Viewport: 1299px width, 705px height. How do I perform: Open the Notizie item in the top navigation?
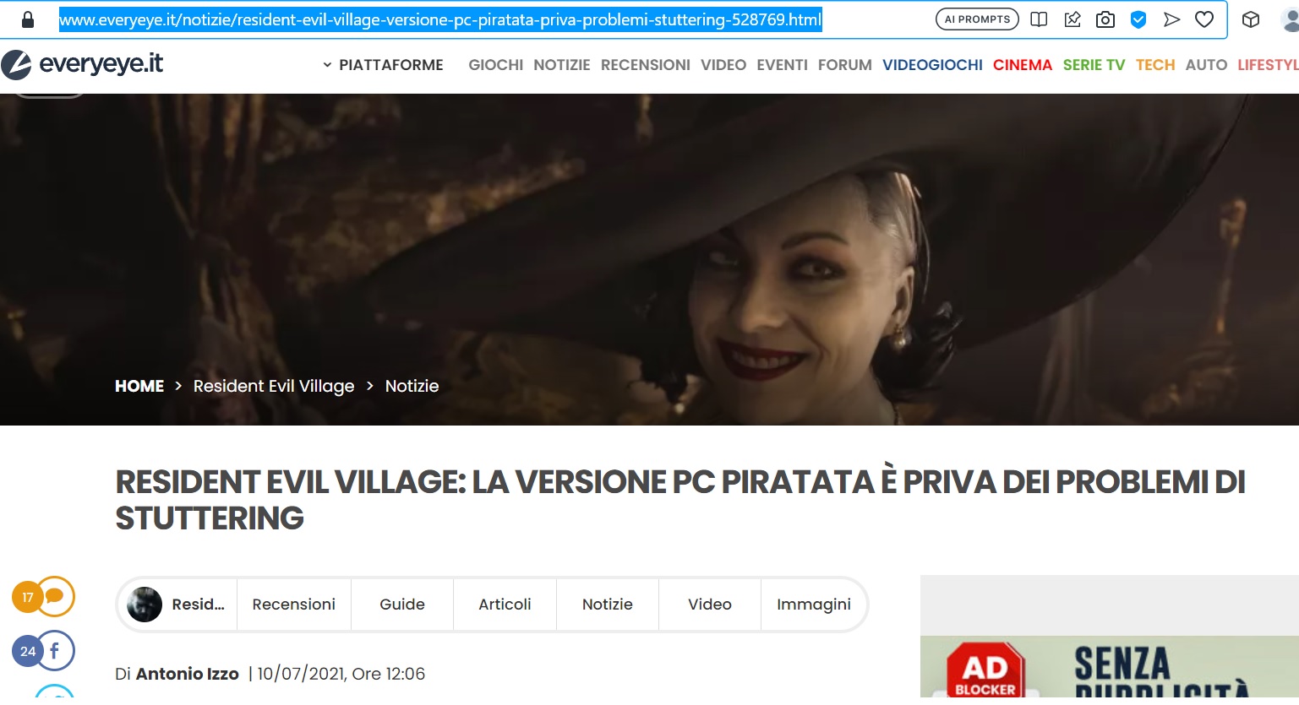[x=562, y=65]
